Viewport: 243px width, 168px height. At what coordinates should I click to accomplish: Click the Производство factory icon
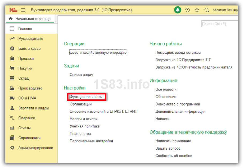coord(12,88)
